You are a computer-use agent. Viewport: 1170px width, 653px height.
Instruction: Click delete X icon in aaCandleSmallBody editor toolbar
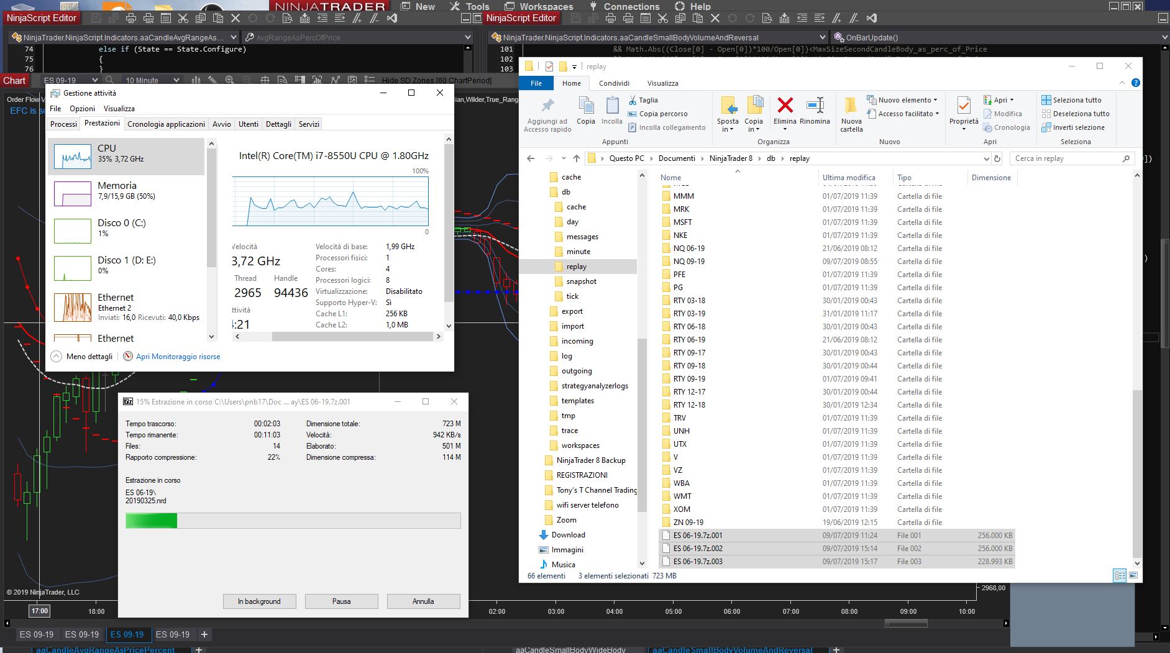715,19
